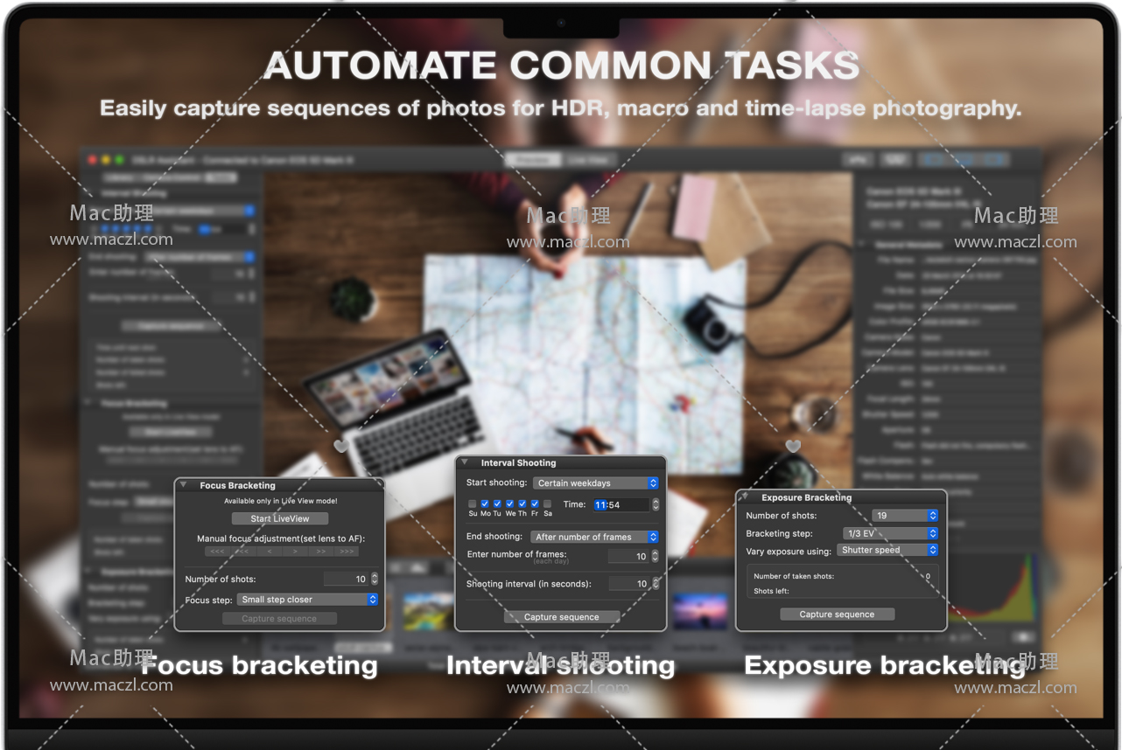Click the >>> focus adjustment button
This screenshot has width=1122, height=750.
pyautogui.click(x=347, y=552)
